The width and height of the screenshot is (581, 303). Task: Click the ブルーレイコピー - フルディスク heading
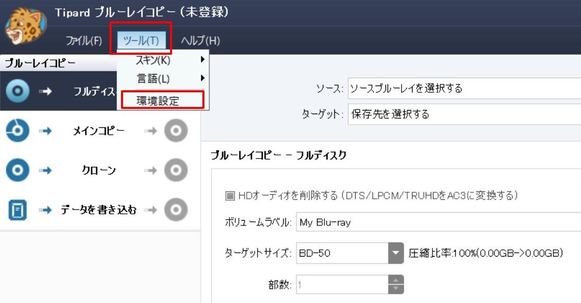point(279,155)
